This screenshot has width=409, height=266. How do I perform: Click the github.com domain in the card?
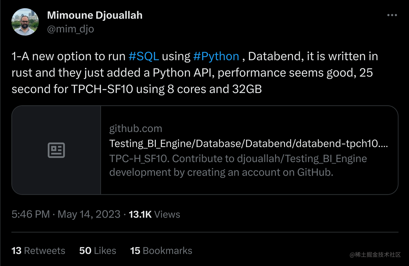pyautogui.click(x=135, y=129)
